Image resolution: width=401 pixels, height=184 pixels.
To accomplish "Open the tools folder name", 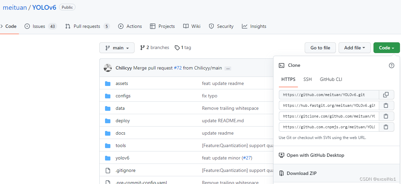I will click(x=121, y=146).
